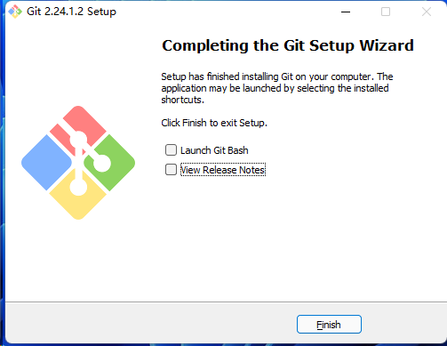Image resolution: width=447 pixels, height=346 pixels.
Task: Click the "Click Finish to exit Setup." text
Action: click(x=214, y=123)
